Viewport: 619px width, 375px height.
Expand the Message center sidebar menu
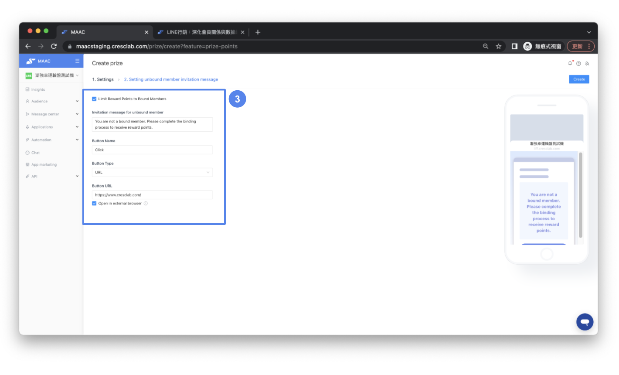tap(51, 114)
